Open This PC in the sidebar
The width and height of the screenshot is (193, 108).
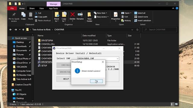coord(18,90)
